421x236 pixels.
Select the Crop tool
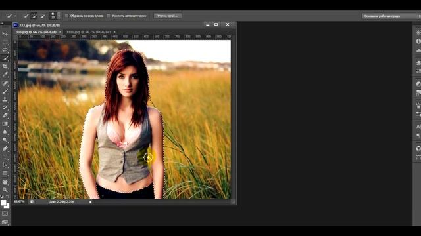click(5, 66)
